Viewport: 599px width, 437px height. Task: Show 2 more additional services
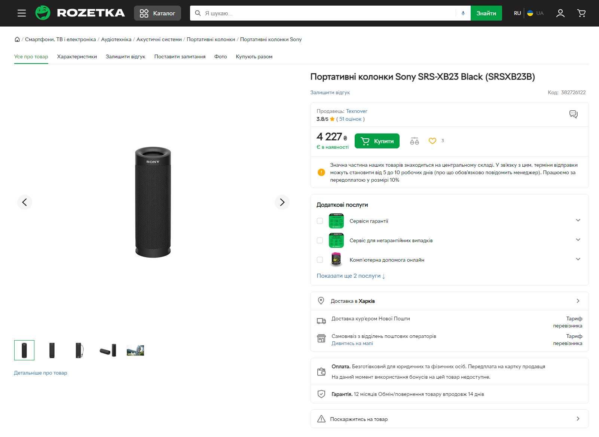point(351,276)
